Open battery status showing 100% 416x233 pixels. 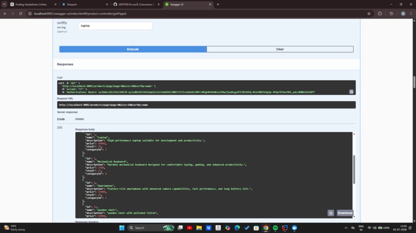coord(383,228)
